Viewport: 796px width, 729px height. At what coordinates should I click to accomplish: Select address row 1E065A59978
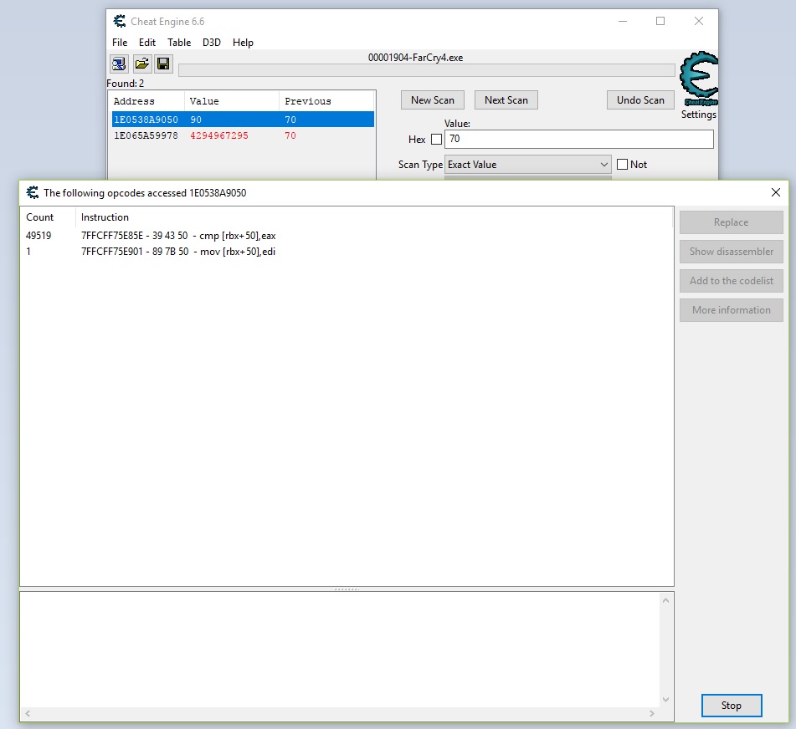click(243, 135)
